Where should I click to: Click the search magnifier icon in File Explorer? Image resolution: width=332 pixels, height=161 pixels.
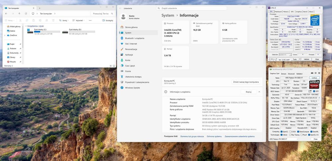click(x=112, y=14)
